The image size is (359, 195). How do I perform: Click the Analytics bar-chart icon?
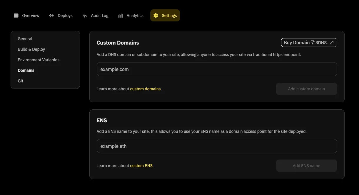(x=121, y=16)
